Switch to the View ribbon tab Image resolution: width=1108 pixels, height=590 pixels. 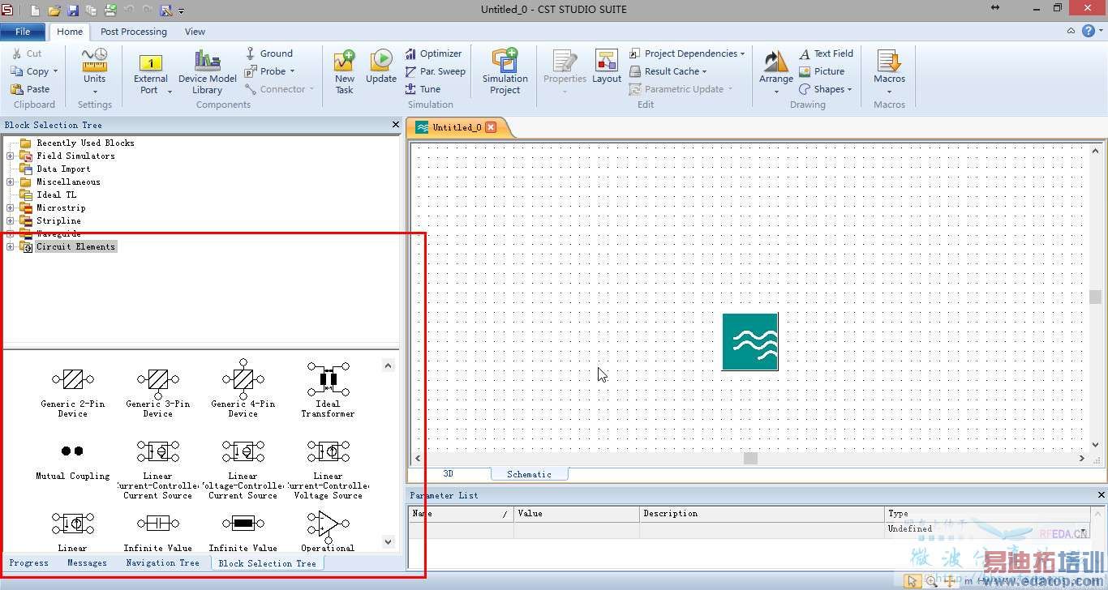tap(195, 32)
